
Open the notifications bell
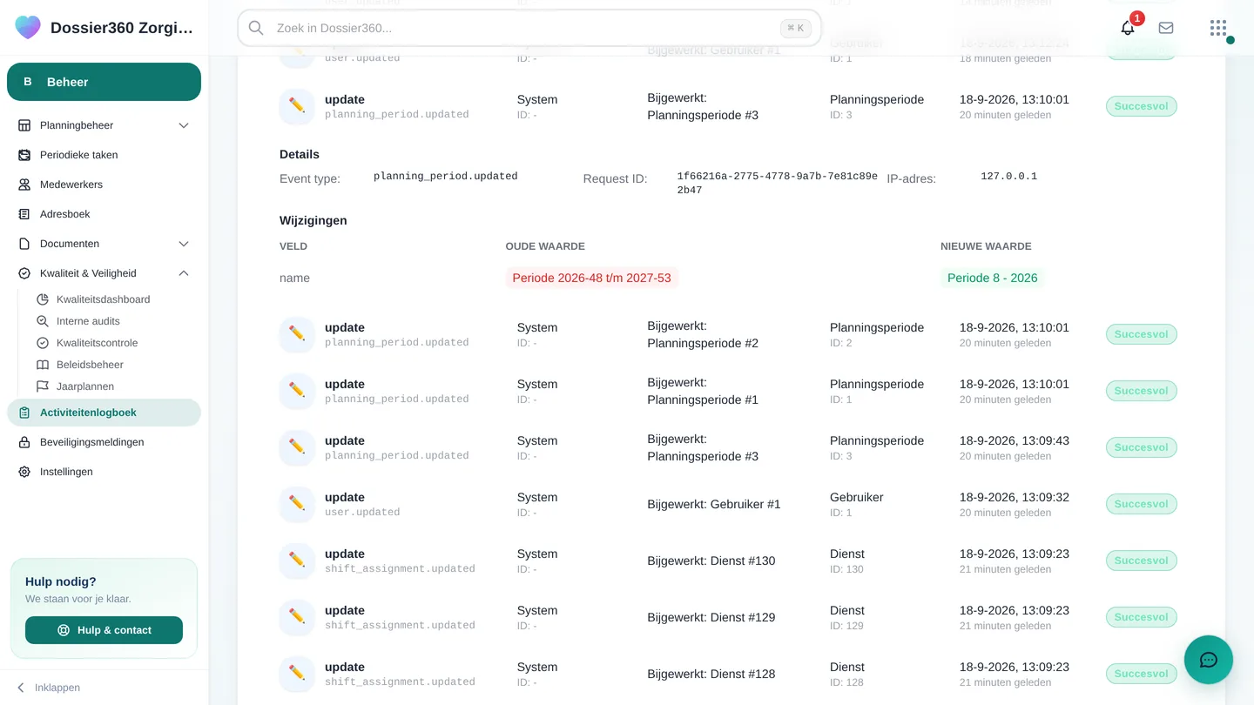1128,28
